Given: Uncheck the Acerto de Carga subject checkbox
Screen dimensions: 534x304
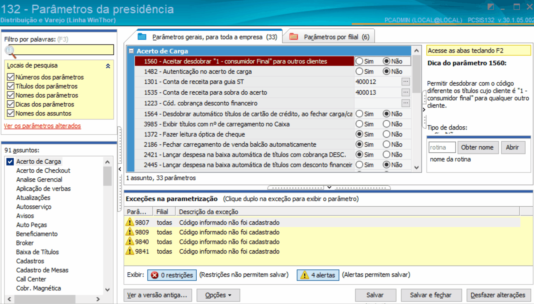Looking at the screenshot, I should click(x=10, y=162).
